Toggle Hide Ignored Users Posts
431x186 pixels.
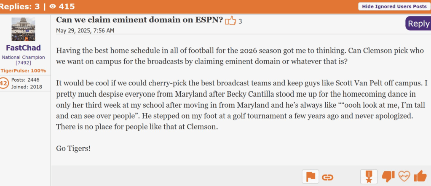393,6
